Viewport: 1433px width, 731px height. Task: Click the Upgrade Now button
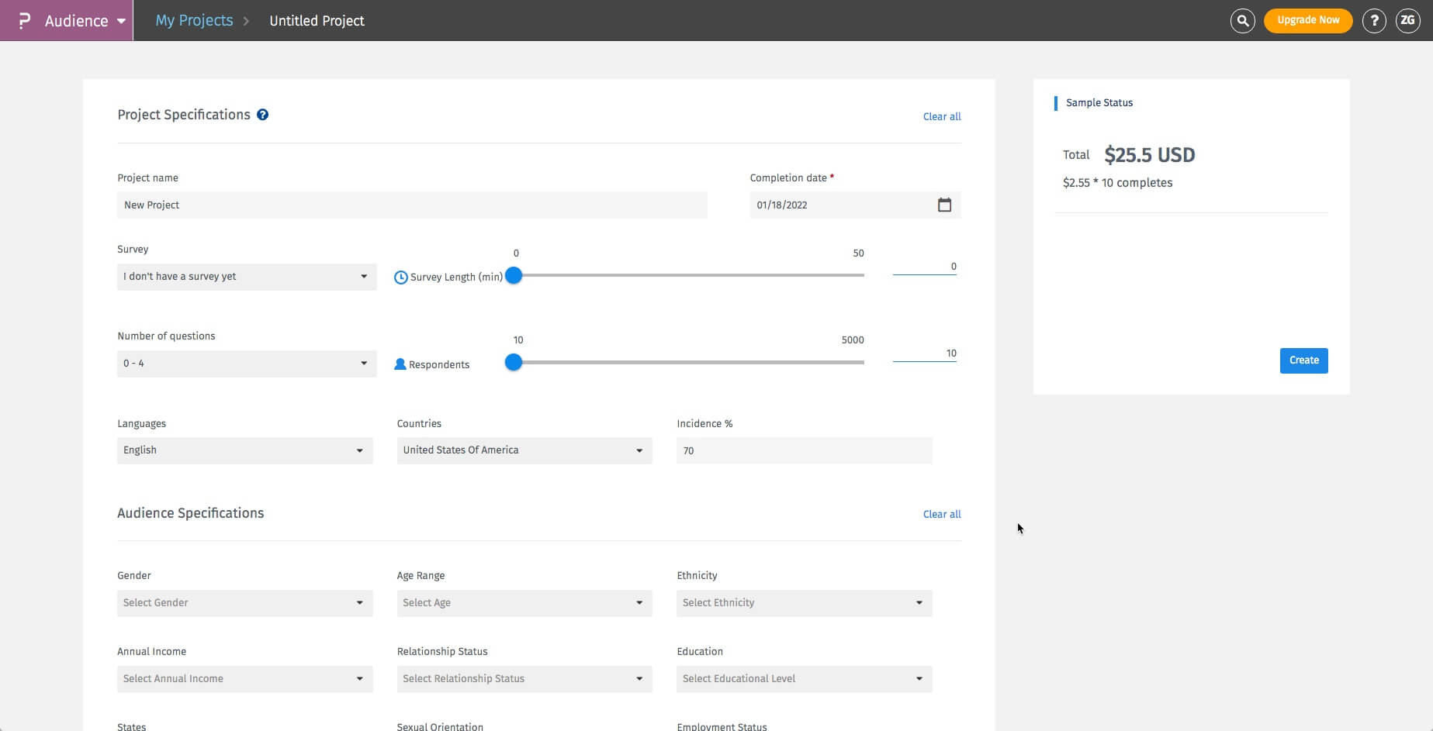1307,21
